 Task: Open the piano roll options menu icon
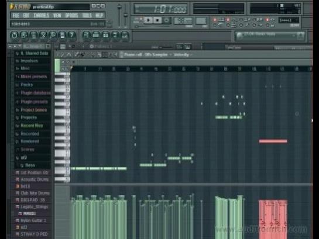pyautogui.click(x=58, y=54)
